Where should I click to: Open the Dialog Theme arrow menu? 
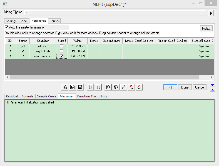(x=211, y=13)
